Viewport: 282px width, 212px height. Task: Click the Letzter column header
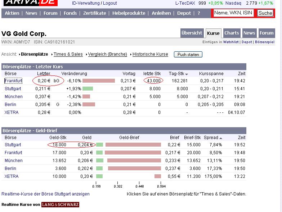[x=44, y=74]
